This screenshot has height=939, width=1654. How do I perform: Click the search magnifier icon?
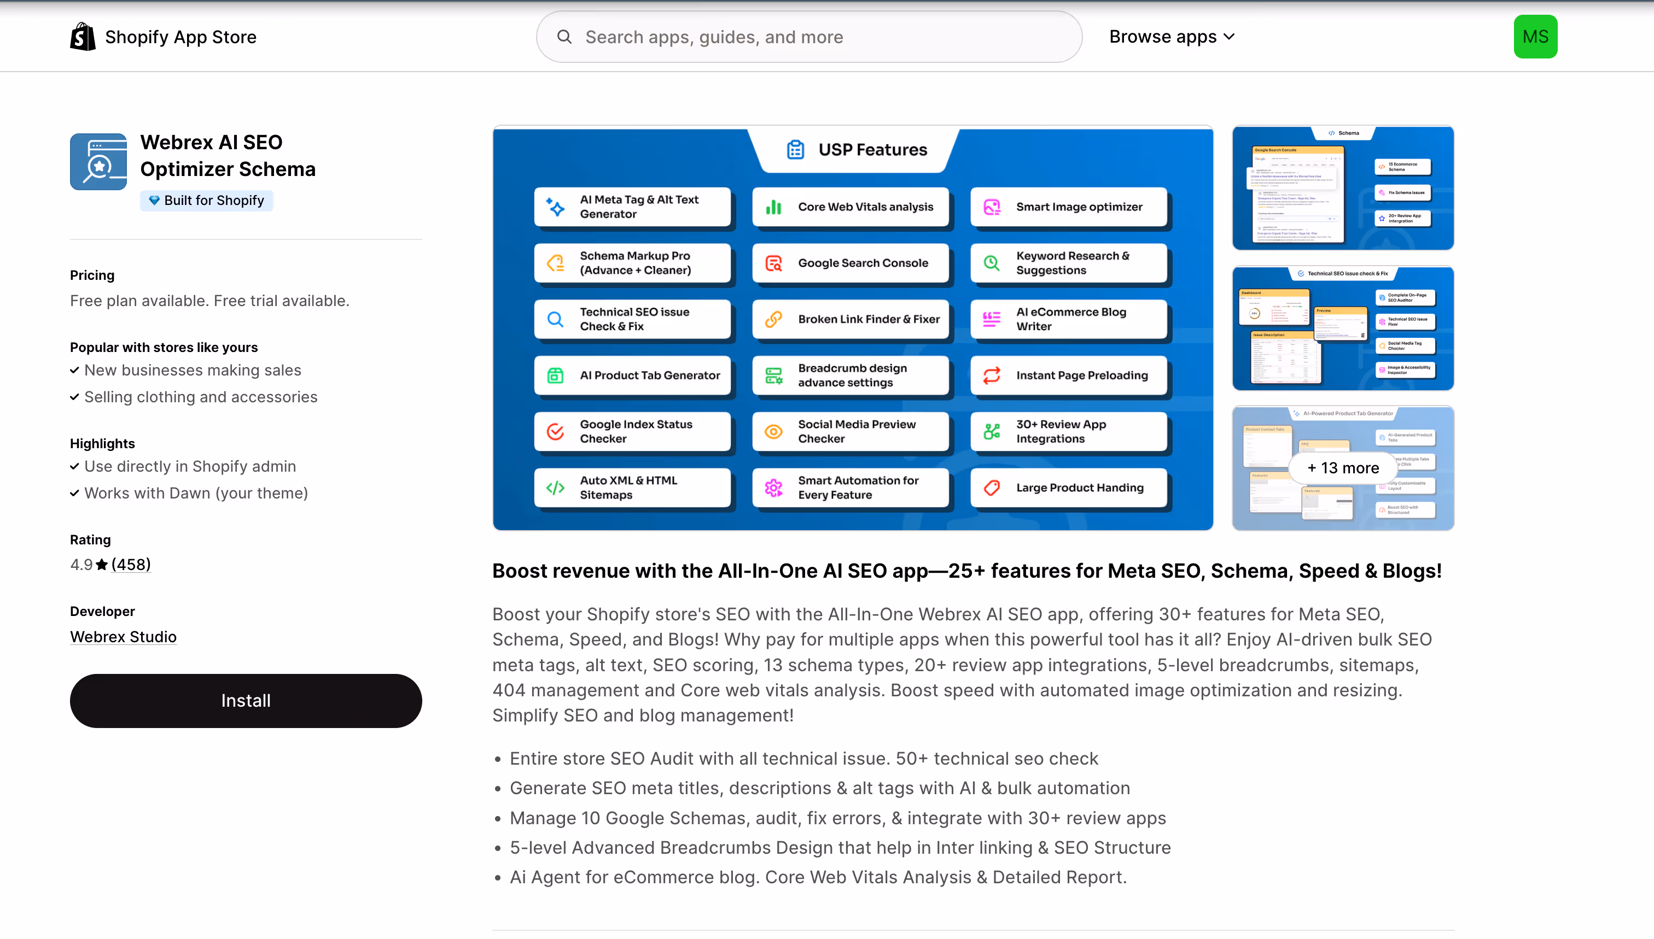(x=564, y=37)
